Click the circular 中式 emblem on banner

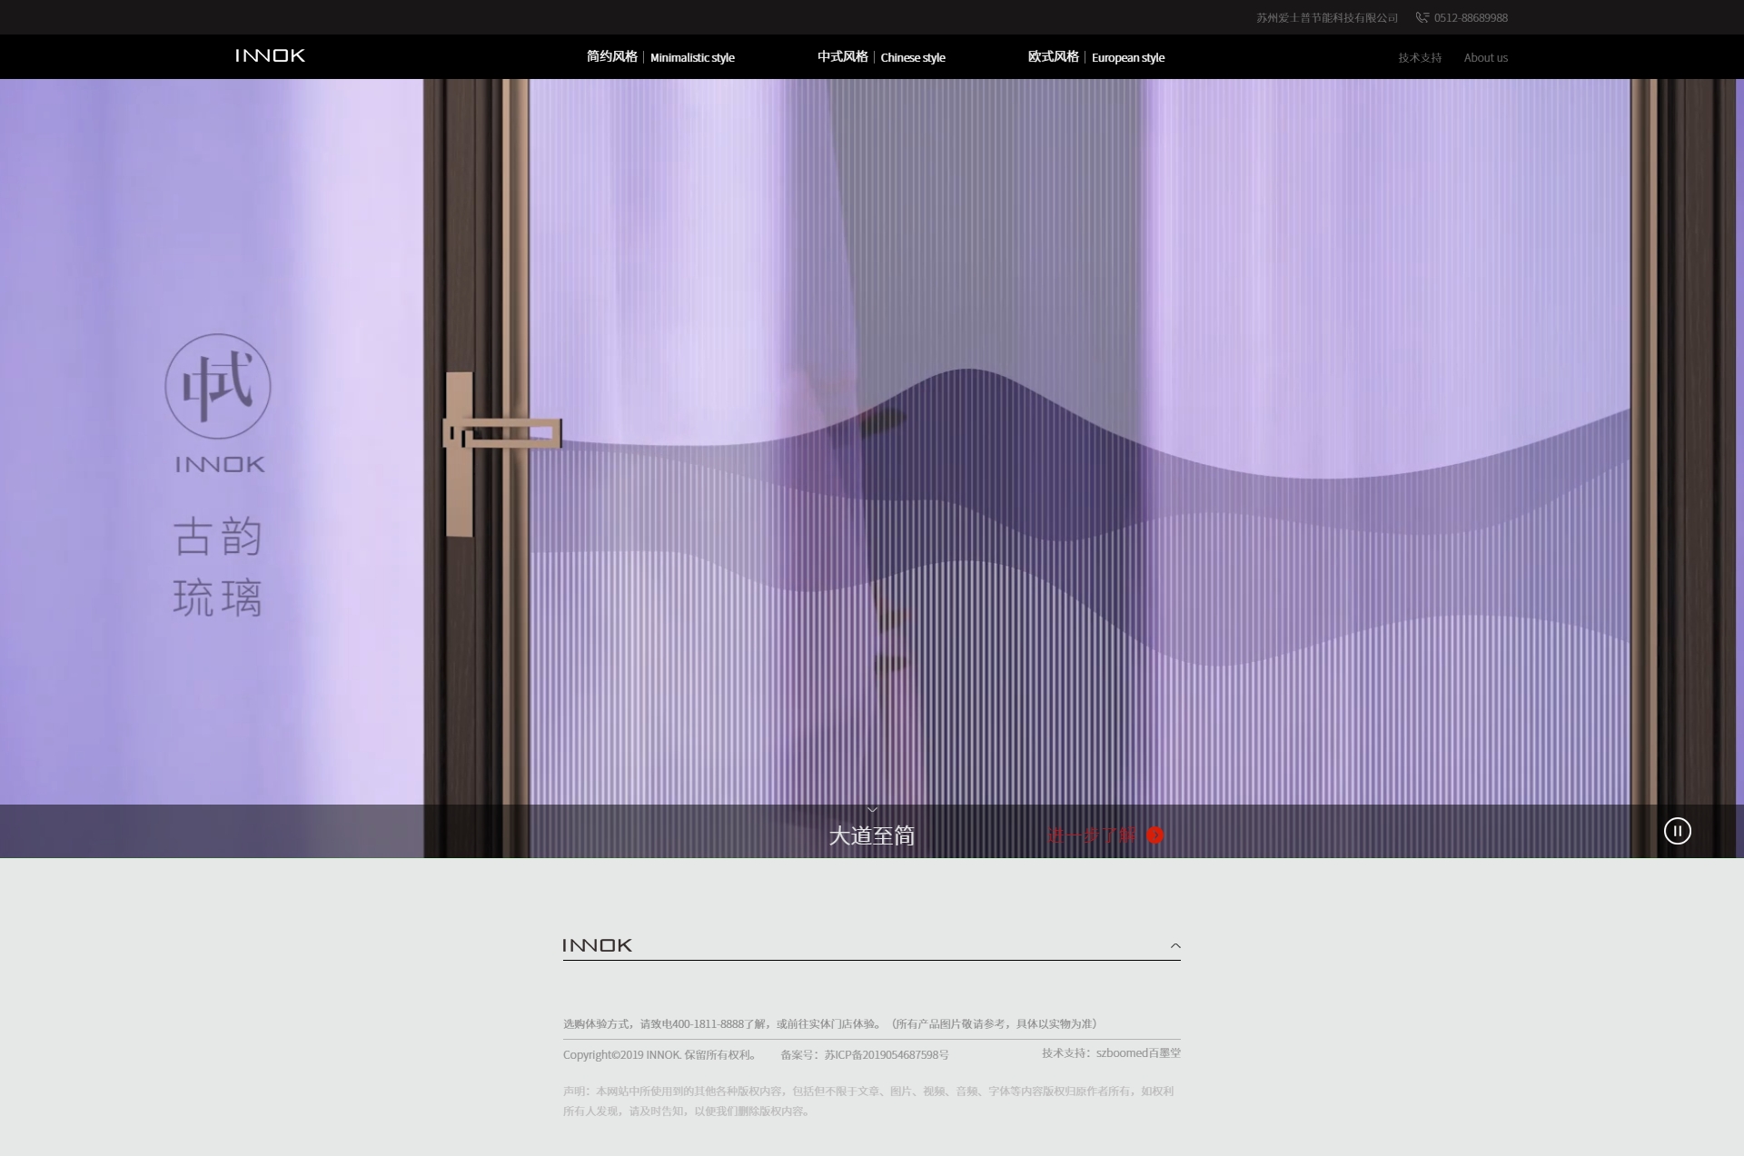[218, 386]
